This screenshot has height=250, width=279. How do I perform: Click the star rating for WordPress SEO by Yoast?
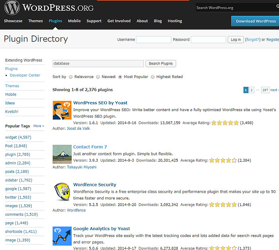pyautogui.click(x=225, y=123)
